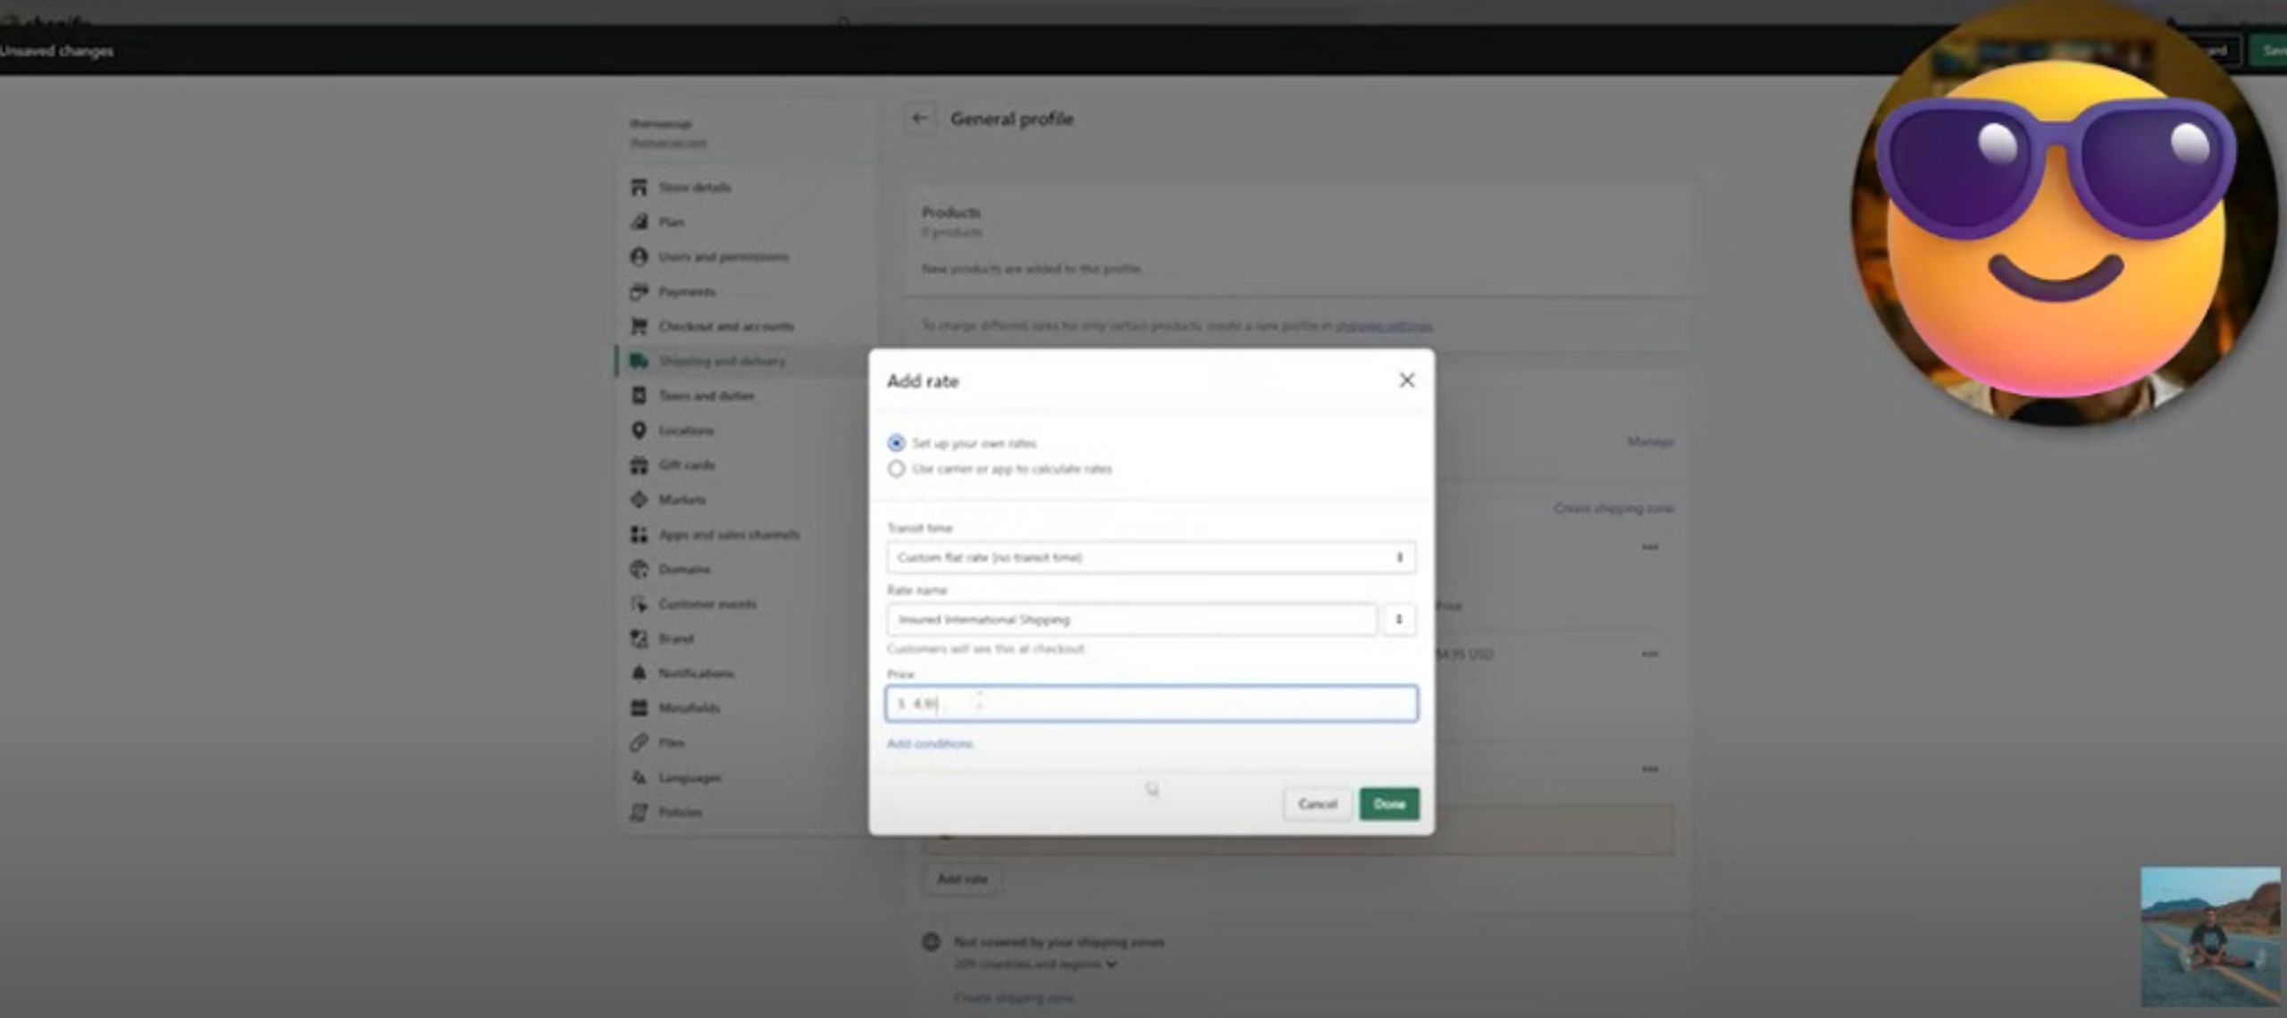The height and width of the screenshot is (1018, 2287).
Task: Go back using arrow beside General profile
Action: 919,119
